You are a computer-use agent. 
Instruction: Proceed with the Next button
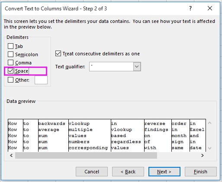pos(164,172)
